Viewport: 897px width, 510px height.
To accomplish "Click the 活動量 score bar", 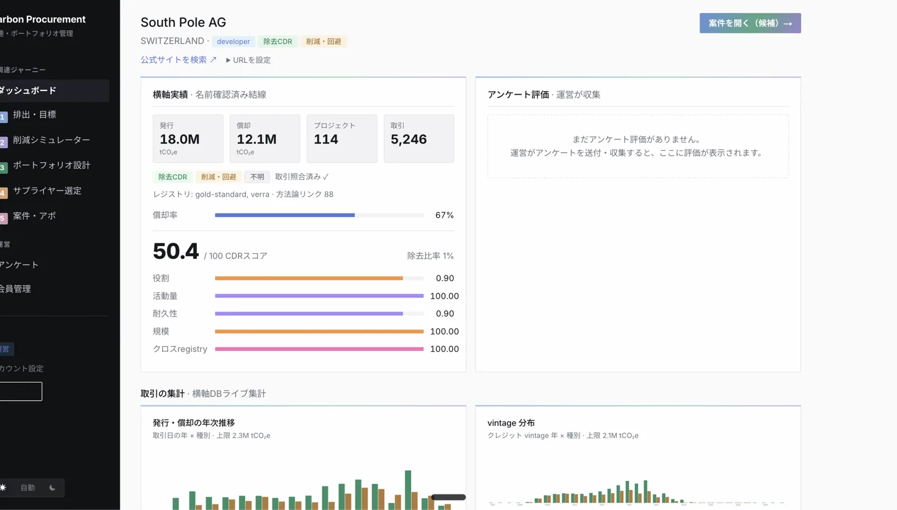I will tap(320, 296).
